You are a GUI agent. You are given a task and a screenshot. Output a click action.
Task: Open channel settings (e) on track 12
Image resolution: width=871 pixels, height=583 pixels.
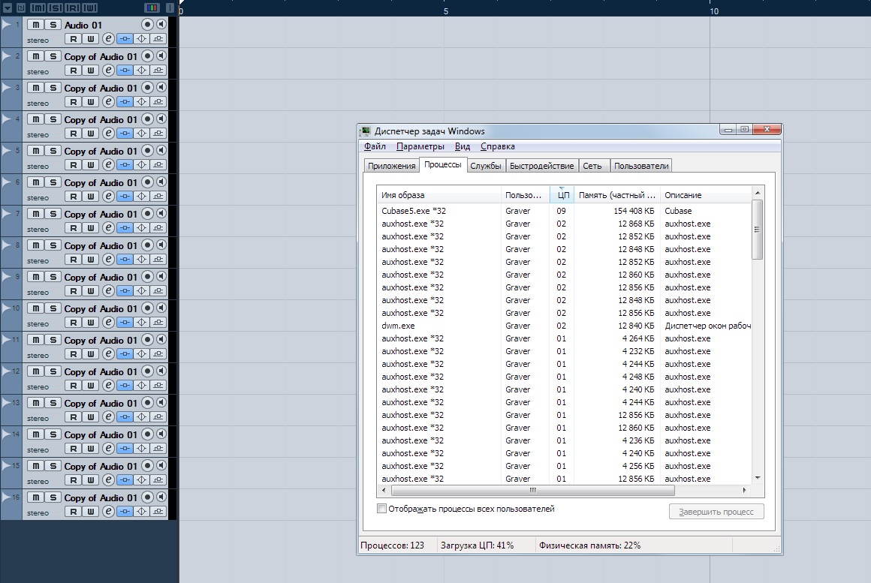pyautogui.click(x=108, y=386)
